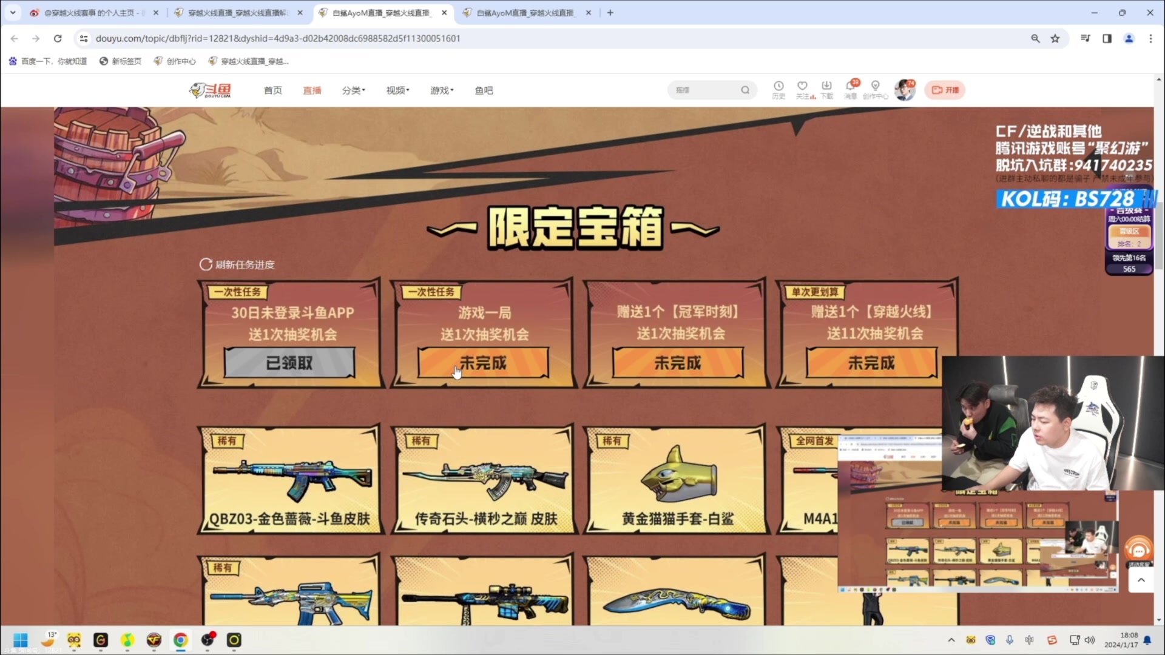
Task: Open the weather widget on taskbar
Action: [x=49, y=639]
